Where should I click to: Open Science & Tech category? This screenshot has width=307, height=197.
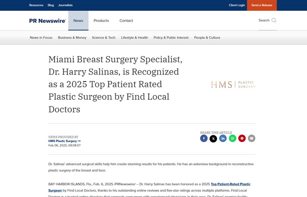tap(104, 38)
